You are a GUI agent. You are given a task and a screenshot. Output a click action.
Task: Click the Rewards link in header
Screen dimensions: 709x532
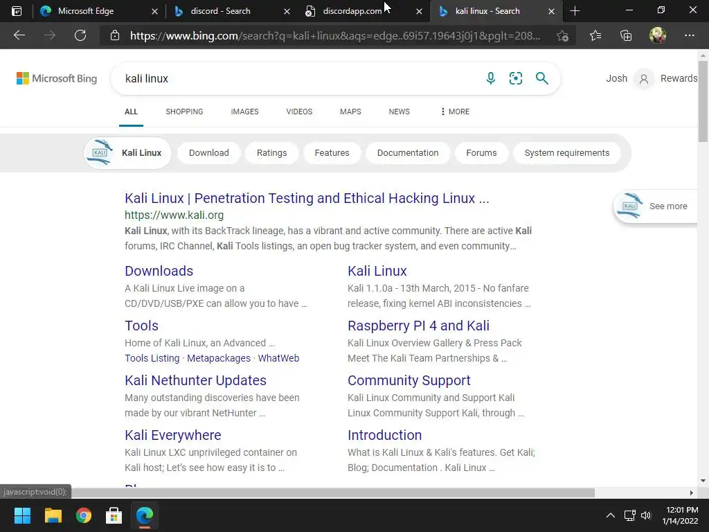(x=679, y=78)
